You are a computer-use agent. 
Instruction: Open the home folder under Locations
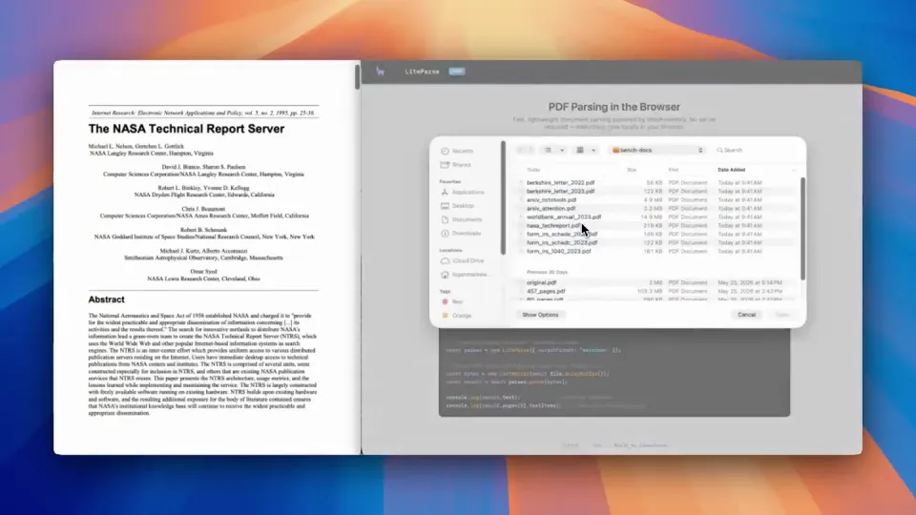pyautogui.click(x=465, y=275)
